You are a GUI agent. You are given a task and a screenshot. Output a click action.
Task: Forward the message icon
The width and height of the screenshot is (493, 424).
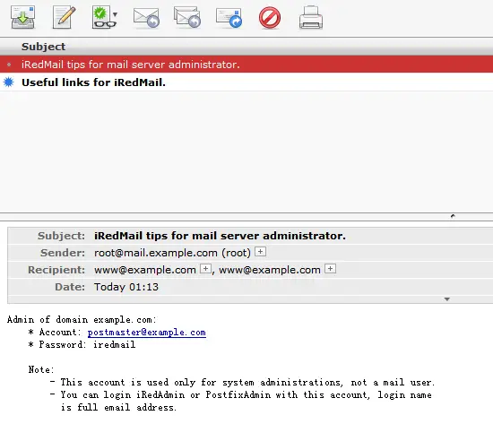(229, 18)
